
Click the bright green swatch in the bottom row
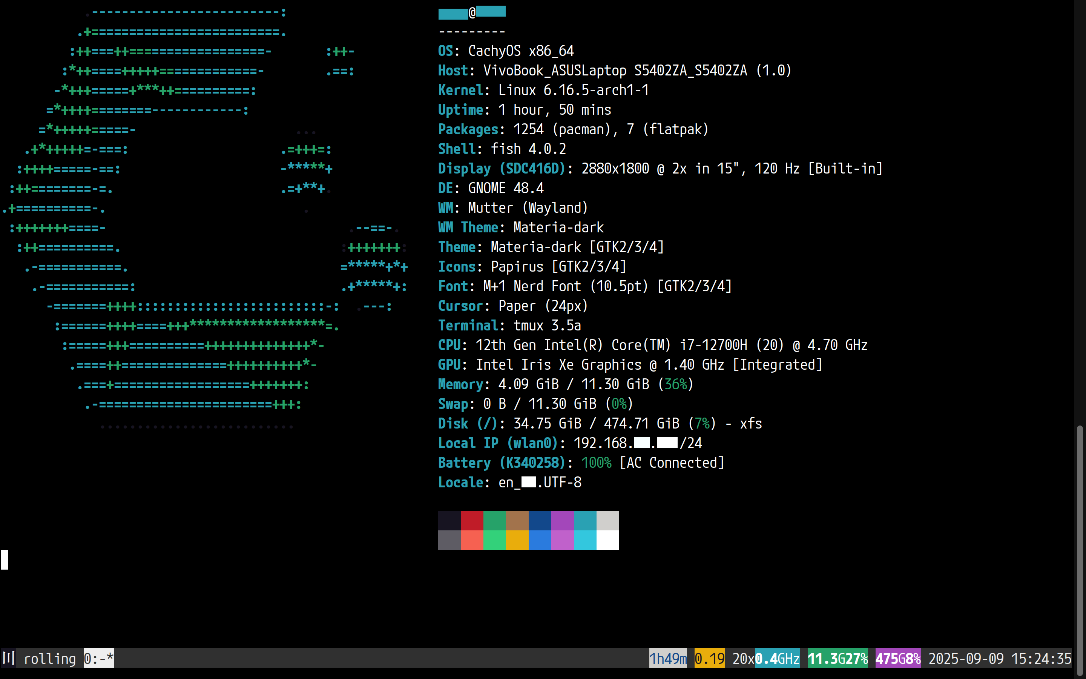click(494, 540)
